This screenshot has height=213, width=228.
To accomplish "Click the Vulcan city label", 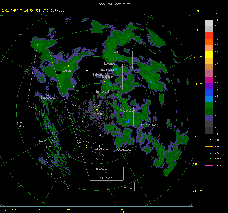I will pos(129,188).
